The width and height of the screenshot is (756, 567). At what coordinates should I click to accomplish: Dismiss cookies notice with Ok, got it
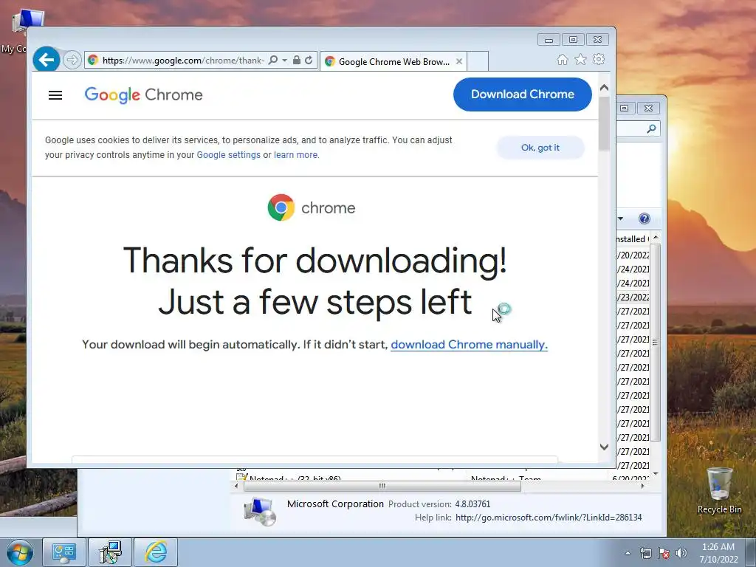point(540,148)
